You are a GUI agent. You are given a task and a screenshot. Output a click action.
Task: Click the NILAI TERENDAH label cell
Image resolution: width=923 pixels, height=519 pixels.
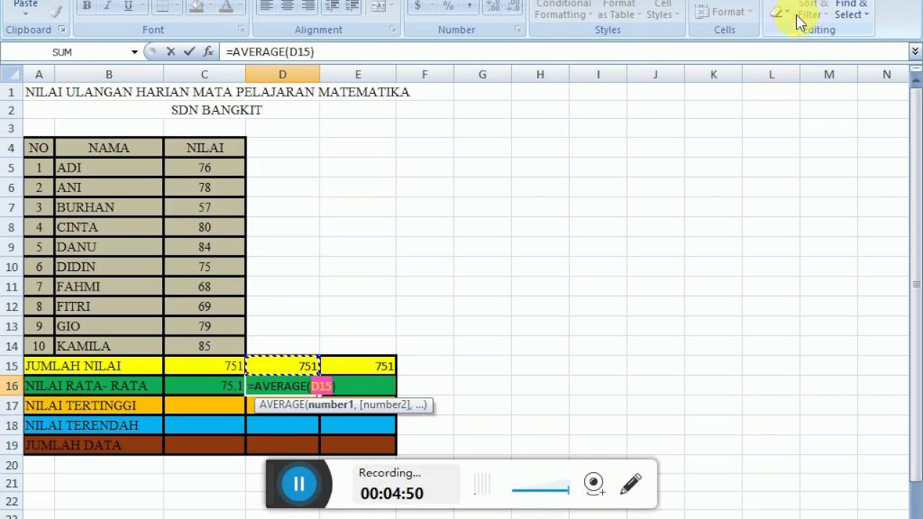[x=94, y=425]
